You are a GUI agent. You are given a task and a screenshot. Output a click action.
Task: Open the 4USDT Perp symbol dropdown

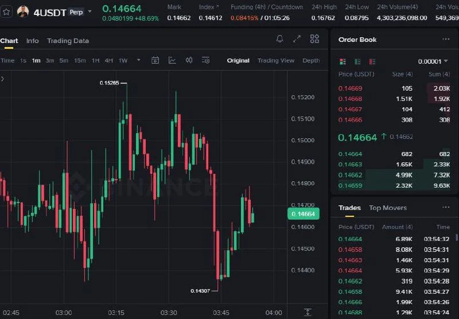90,11
